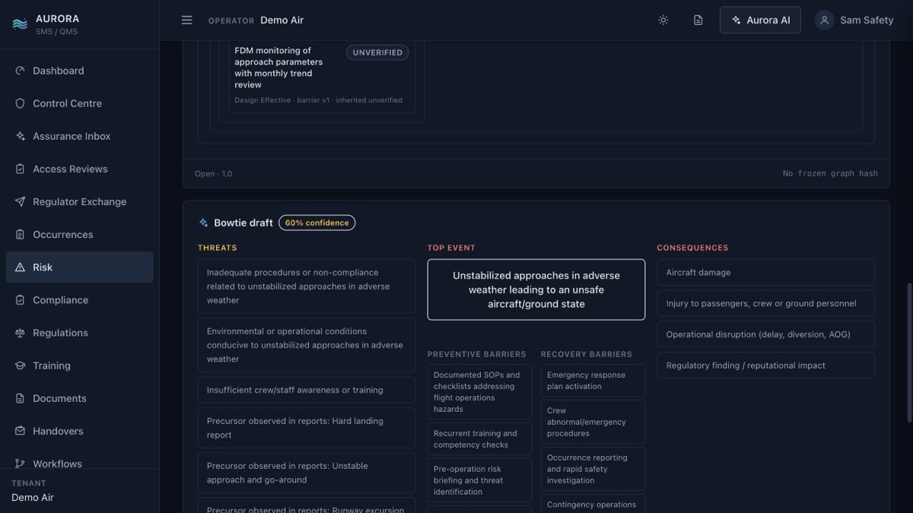Open Regulator Exchange paper-plane icon
913x513 pixels.
click(x=21, y=201)
